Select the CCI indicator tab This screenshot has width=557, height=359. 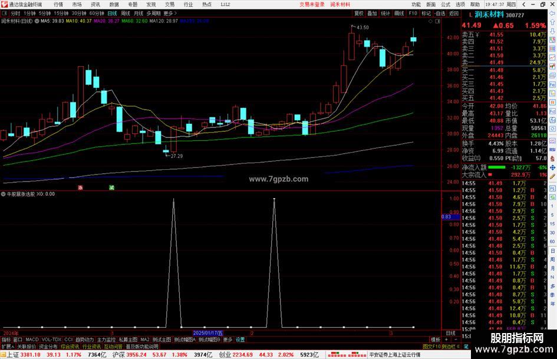(x=68, y=340)
